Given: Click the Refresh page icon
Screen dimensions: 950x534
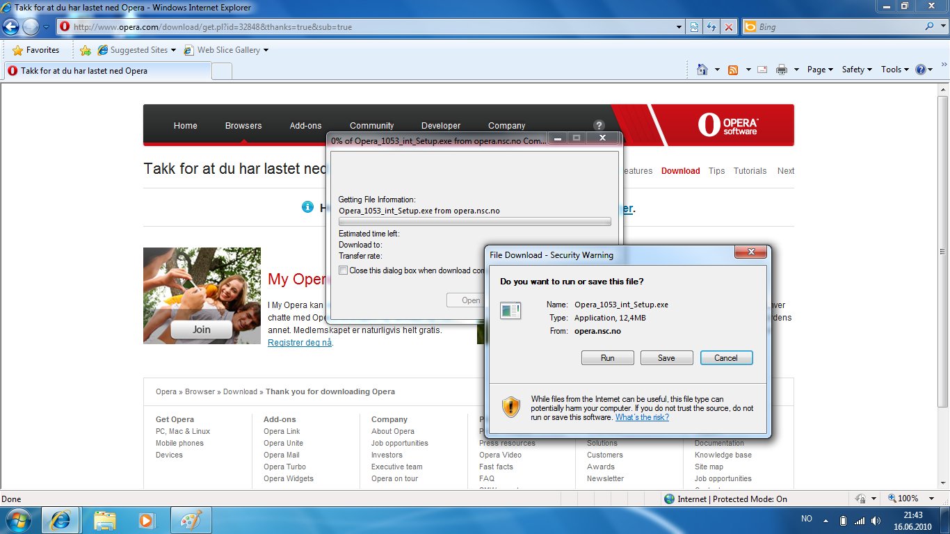Looking at the screenshot, I should point(711,27).
